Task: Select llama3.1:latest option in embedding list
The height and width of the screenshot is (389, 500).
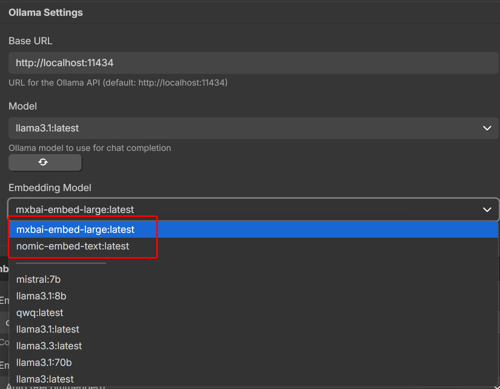Action: (48, 329)
